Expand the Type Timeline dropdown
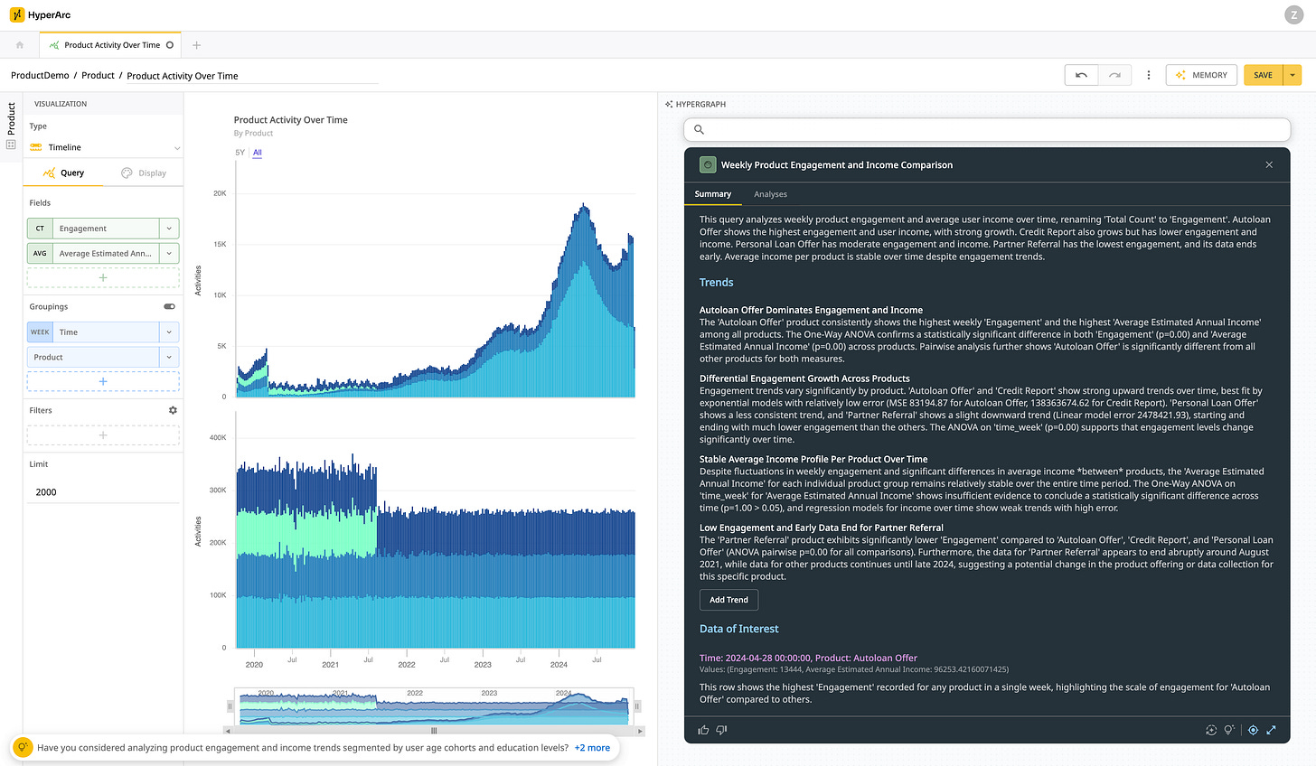Screen dimensions: 1316x766 (103, 147)
